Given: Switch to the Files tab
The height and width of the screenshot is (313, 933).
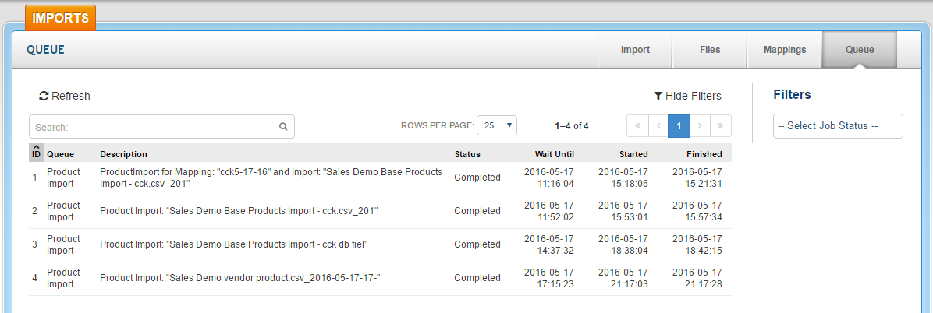Looking at the screenshot, I should 709,50.
